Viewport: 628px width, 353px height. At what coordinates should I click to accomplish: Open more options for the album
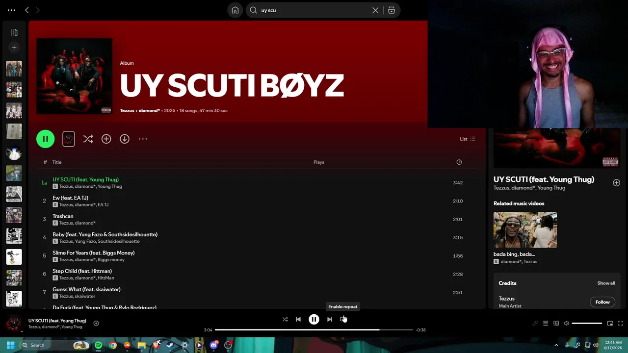143,139
